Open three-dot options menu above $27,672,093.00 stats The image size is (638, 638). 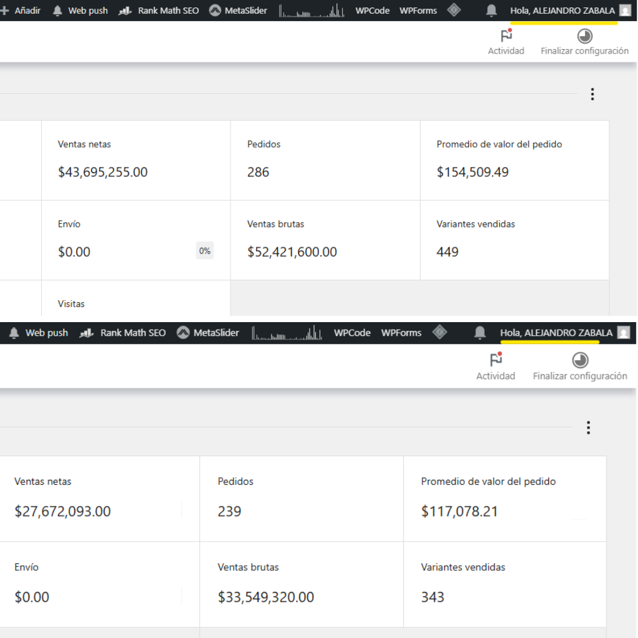coord(588,427)
